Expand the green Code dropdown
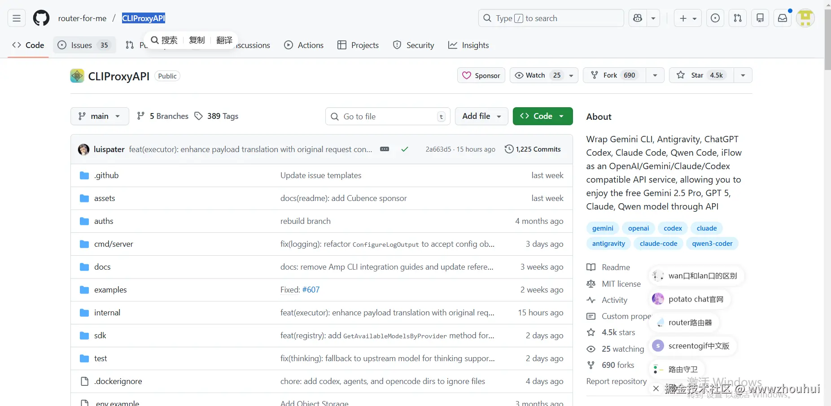831x406 pixels. point(542,116)
